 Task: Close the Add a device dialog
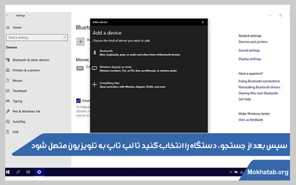click(x=203, y=22)
